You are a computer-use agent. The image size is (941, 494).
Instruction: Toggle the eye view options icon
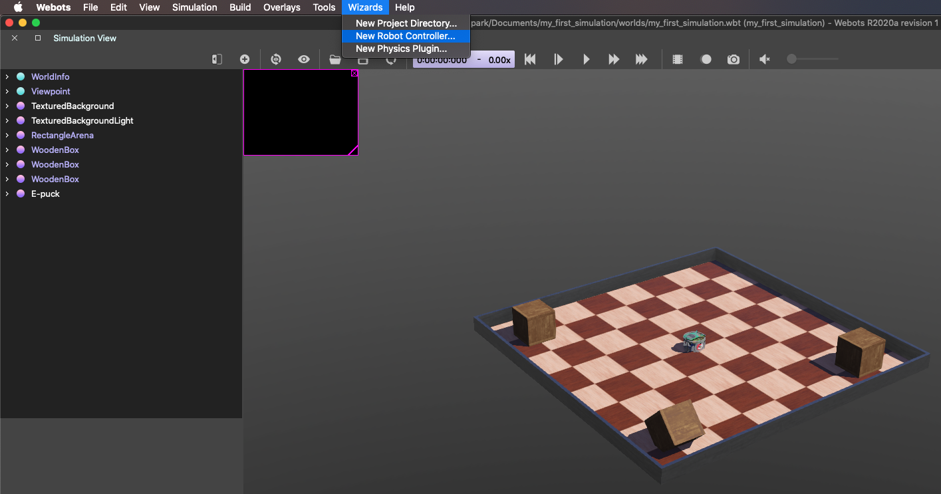coord(304,59)
